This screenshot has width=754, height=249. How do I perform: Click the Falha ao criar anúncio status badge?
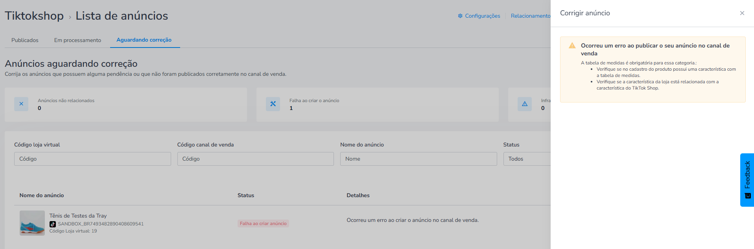tap(263, 223)
